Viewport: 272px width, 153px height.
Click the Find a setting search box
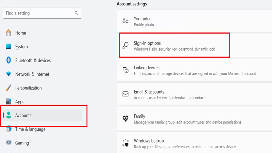coord(42,13)
